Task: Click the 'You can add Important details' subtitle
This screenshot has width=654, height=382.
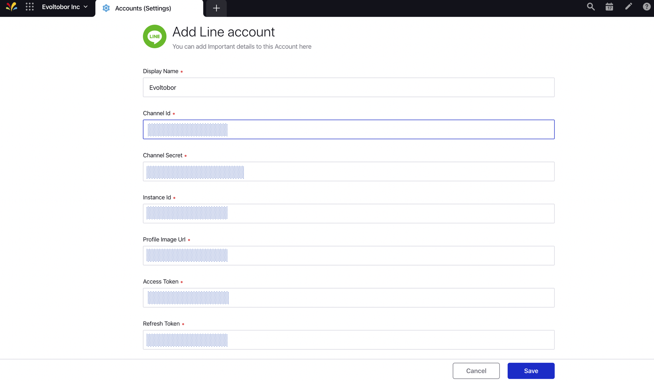Action: [x=242, y=47]
